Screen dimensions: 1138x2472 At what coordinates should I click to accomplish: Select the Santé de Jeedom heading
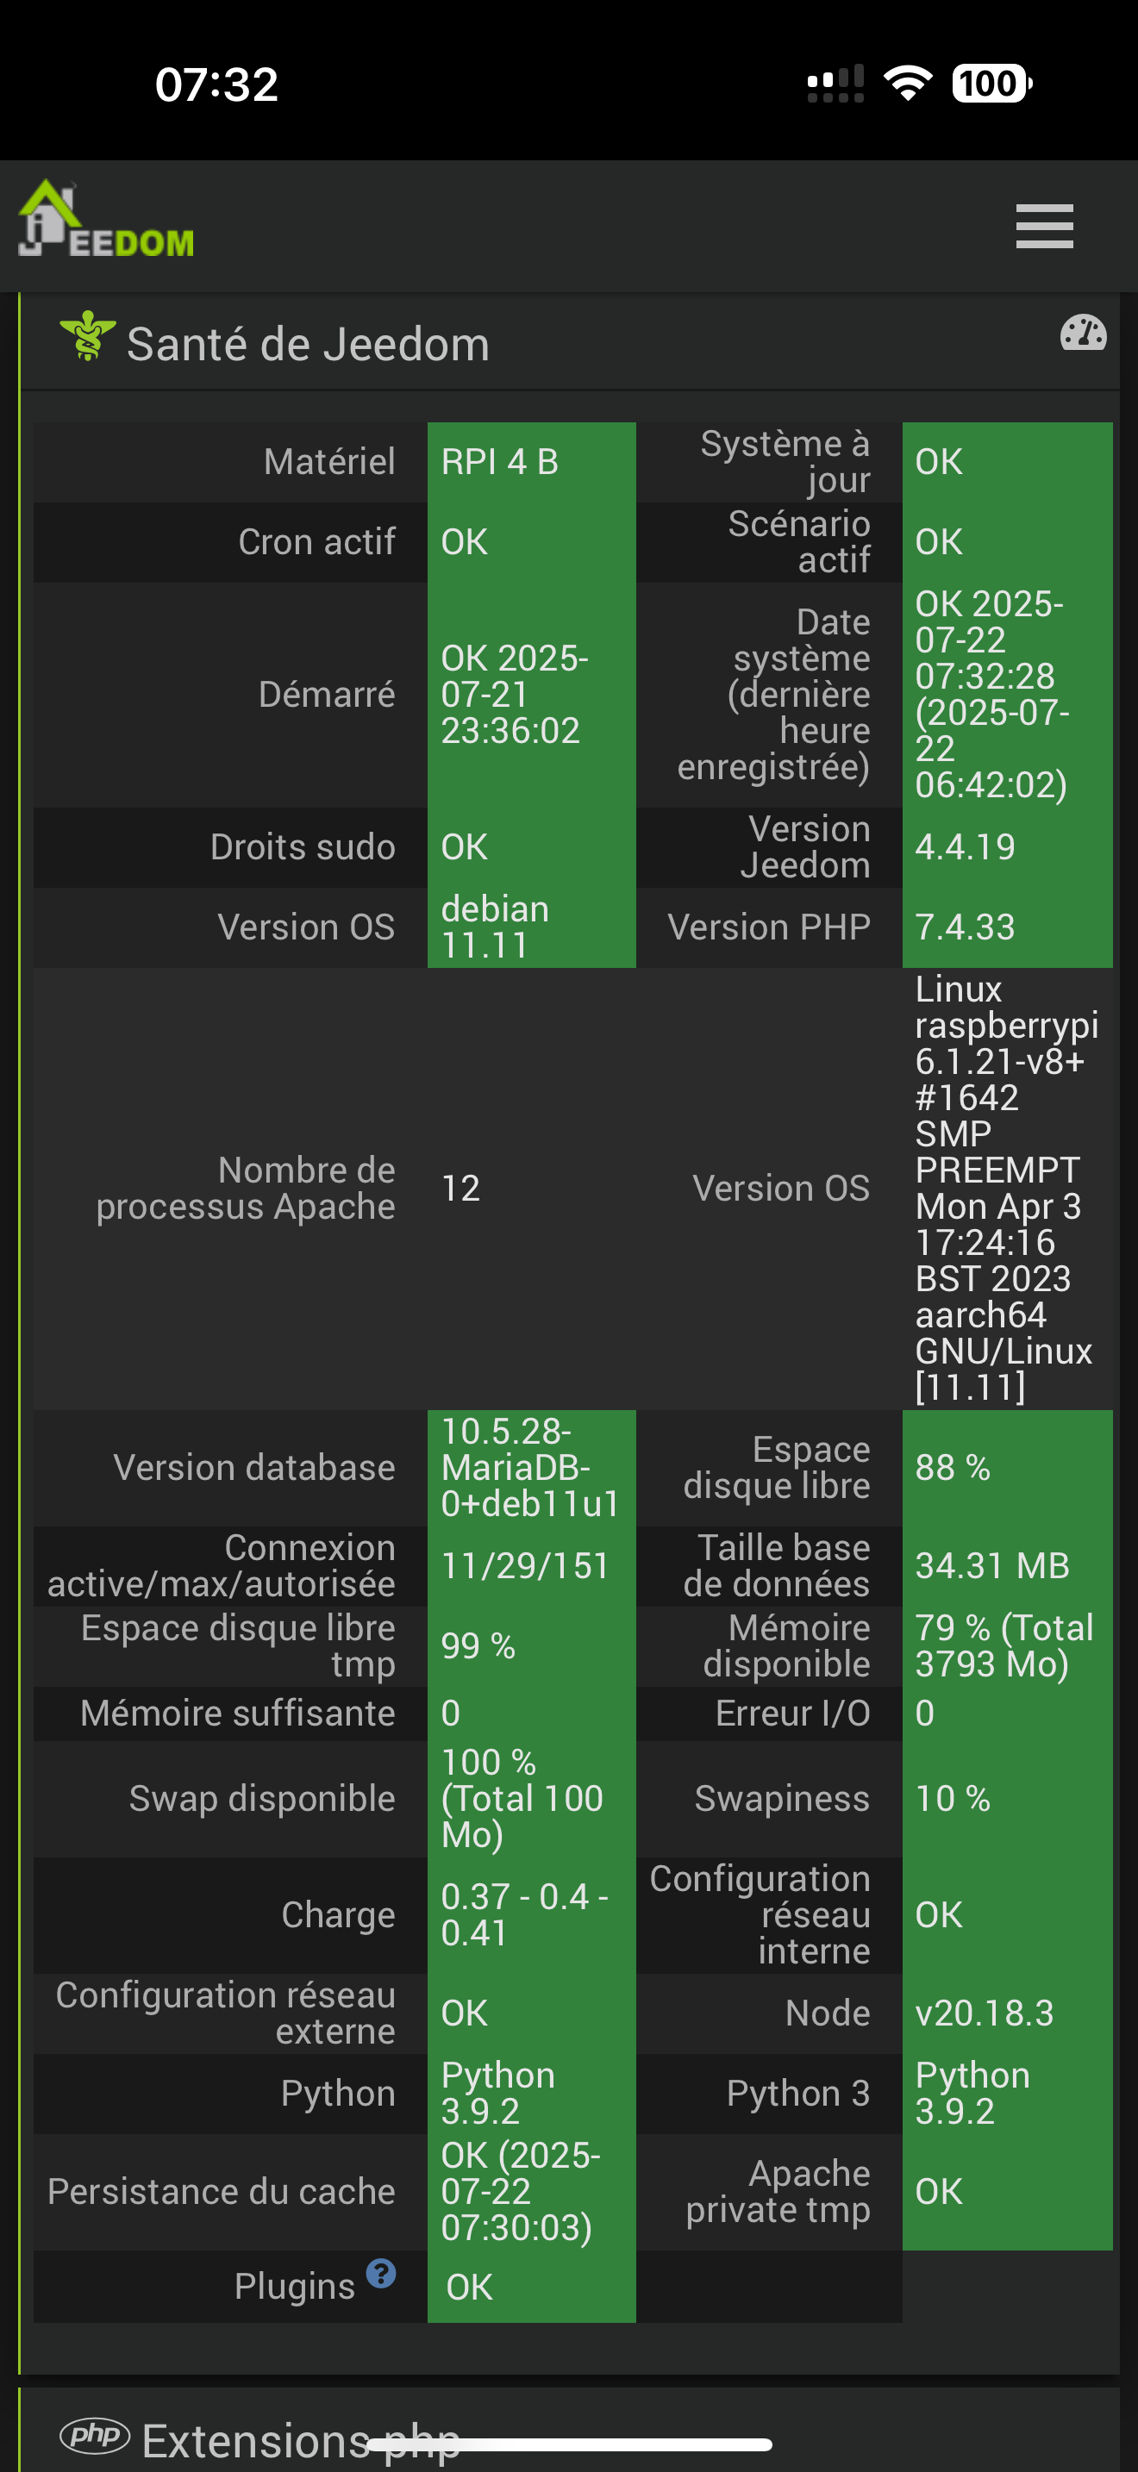pos(308,344)
